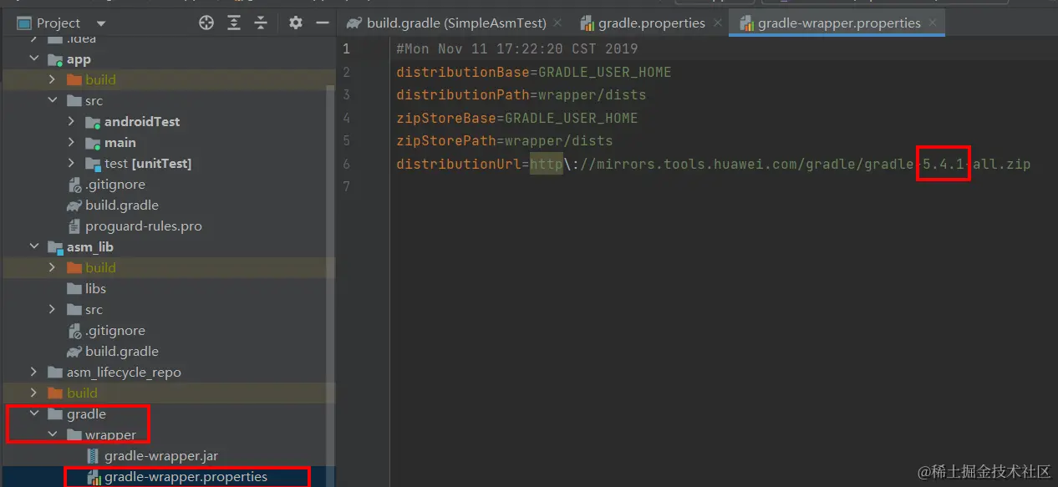Viewport: 1058px width, 487px height.
Task: Select the main folder
Action: [x=120, y=143]
